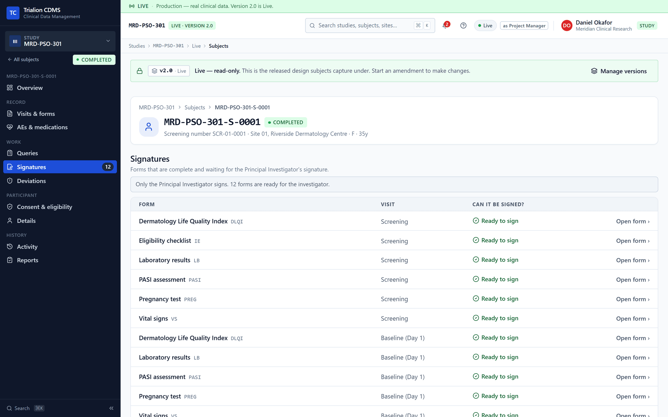Collapse the sidebar with double chevron icon
Image resolution: width=668 pixels, height=417 pixels.
[x=111, y=408]
